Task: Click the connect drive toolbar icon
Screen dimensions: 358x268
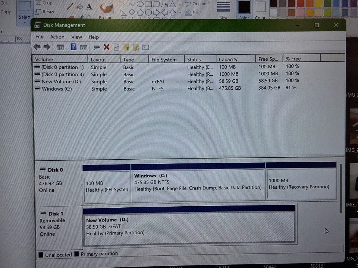Action: (x=97, y=47)
